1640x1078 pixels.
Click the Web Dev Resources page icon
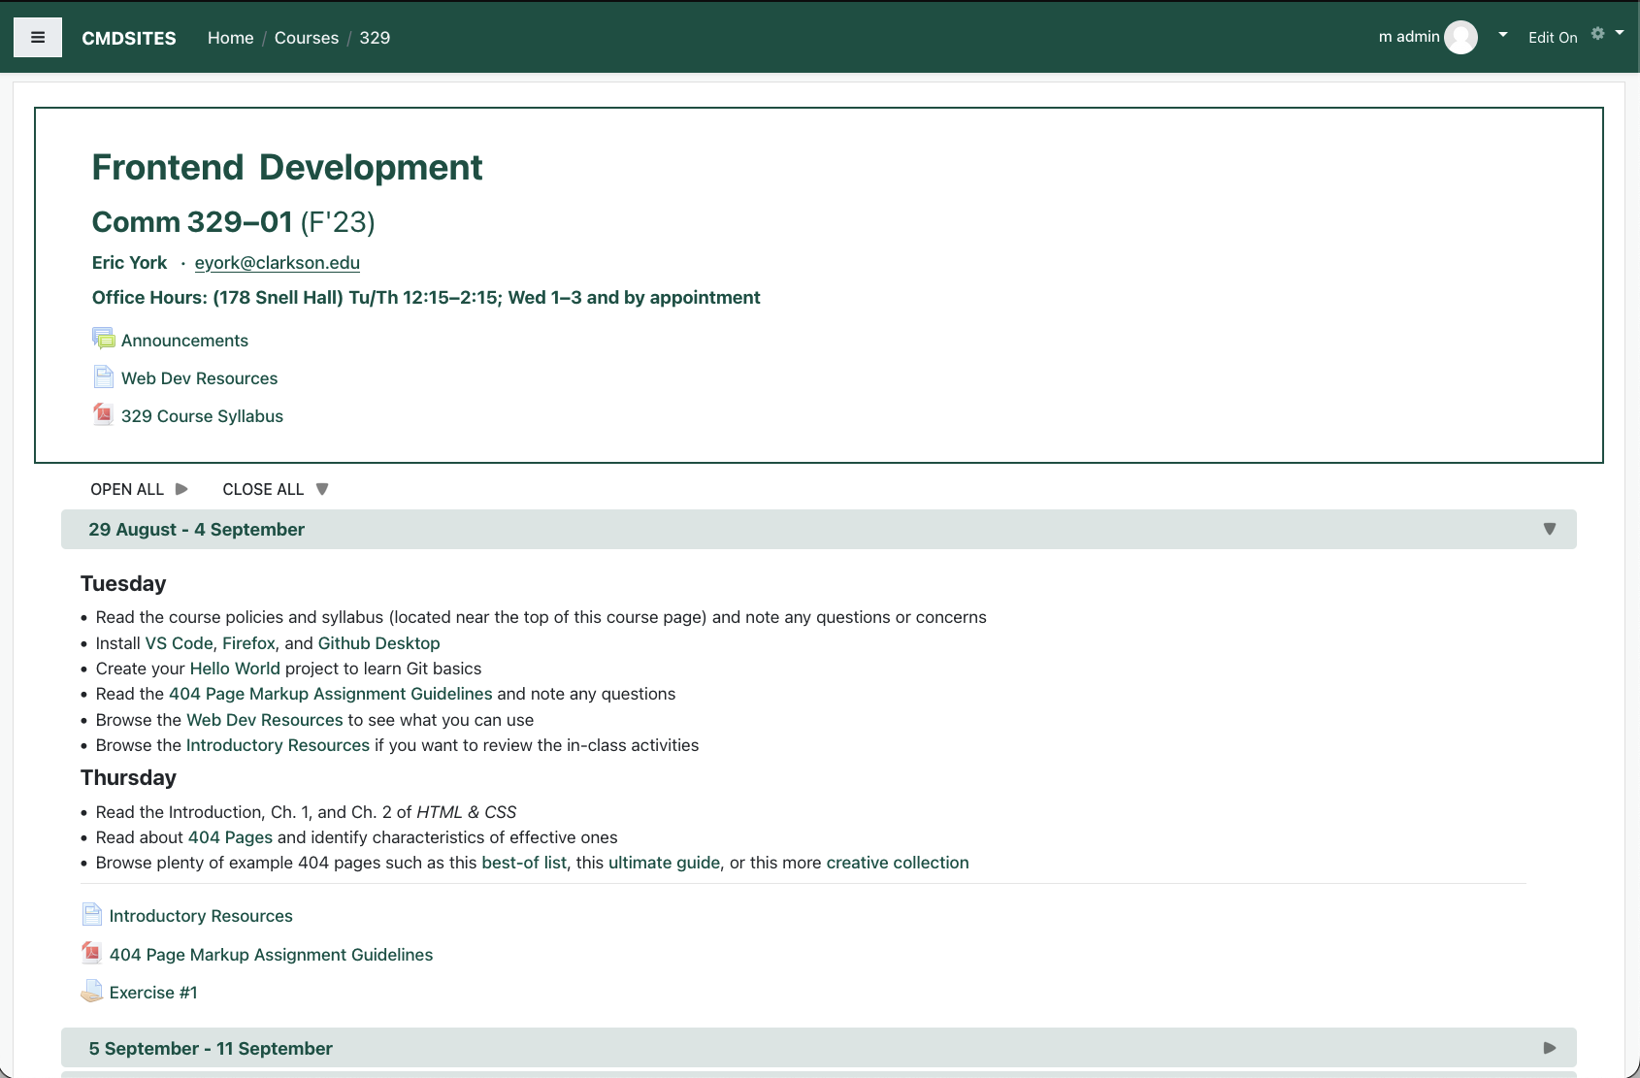click(x=103, y=376)
